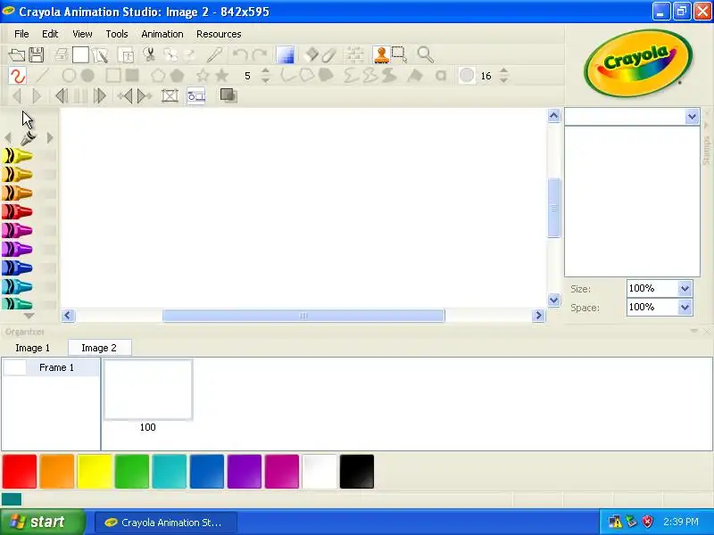Select the paint bucket fill tool
The height and width of the screenshot is (535, 714).
click(x=415, y=76)
